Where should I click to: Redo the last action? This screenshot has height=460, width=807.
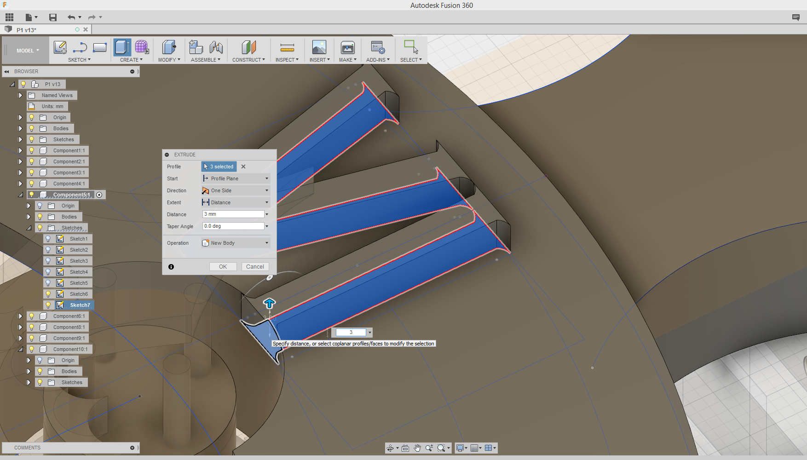tap(92, 17)
